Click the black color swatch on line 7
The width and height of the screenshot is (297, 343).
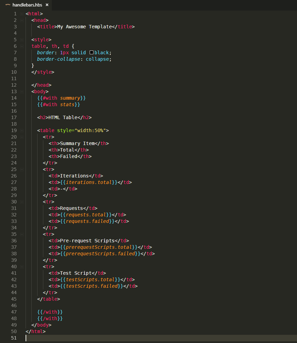(91, 53)
